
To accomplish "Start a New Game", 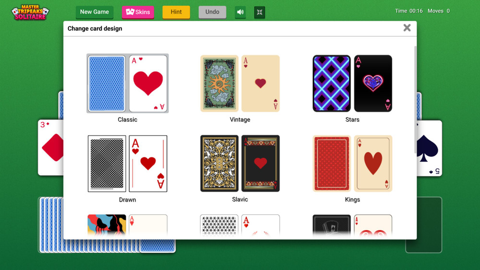I will pyautogui.click(x=94, y=12).
